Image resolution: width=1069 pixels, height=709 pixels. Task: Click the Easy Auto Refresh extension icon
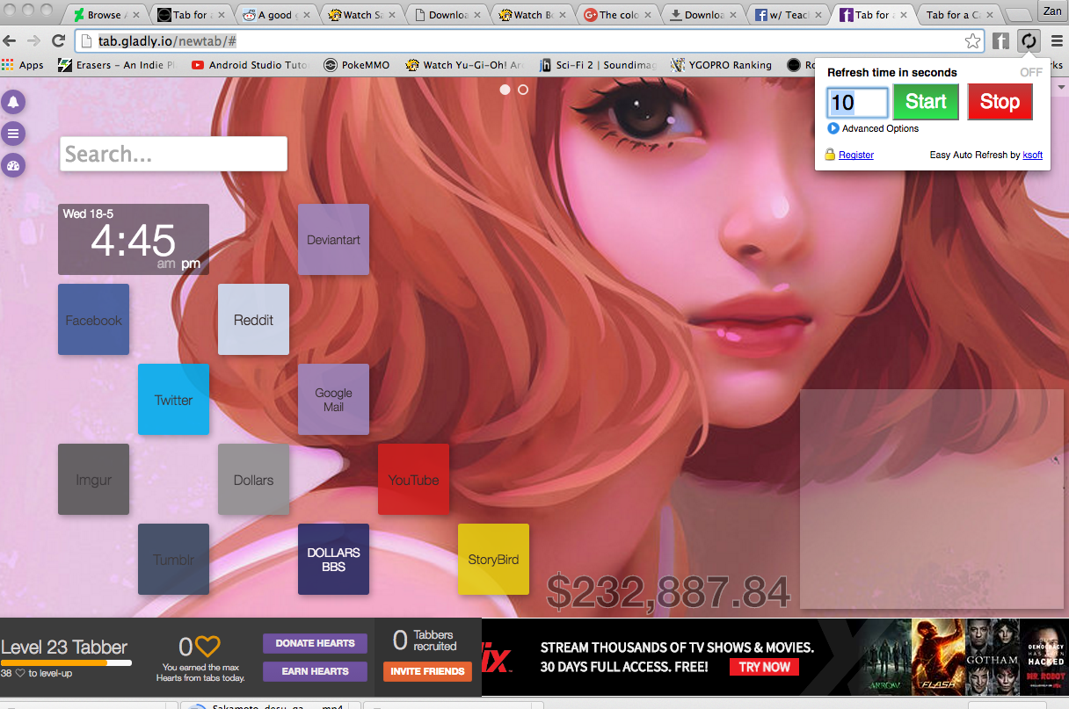point(1028,40)
